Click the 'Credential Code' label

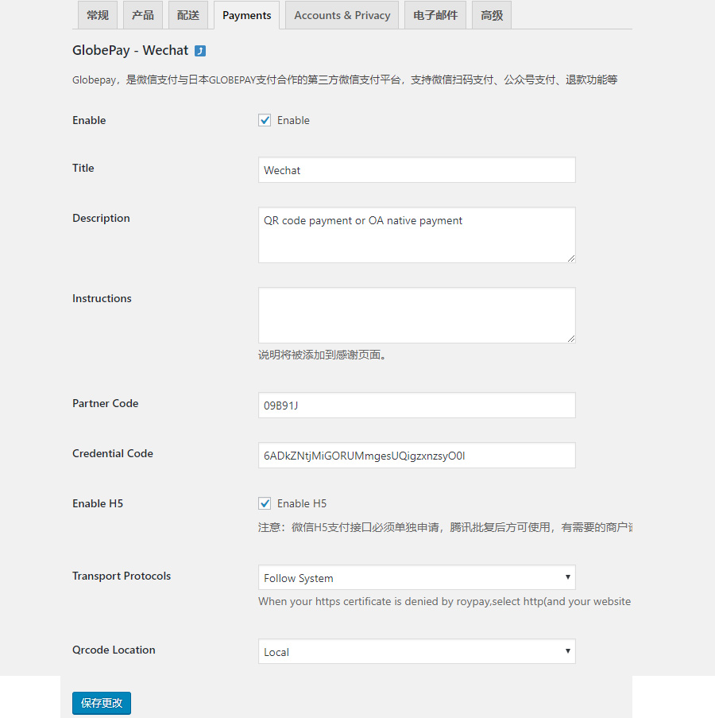click(x=113, y=453)
